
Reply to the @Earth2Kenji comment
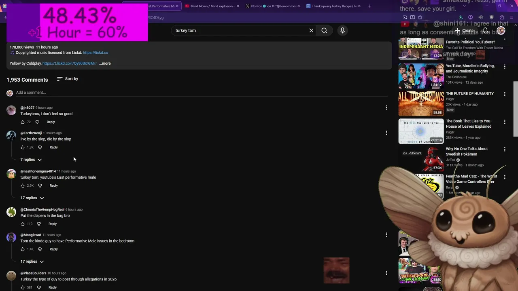coord(53,148)
